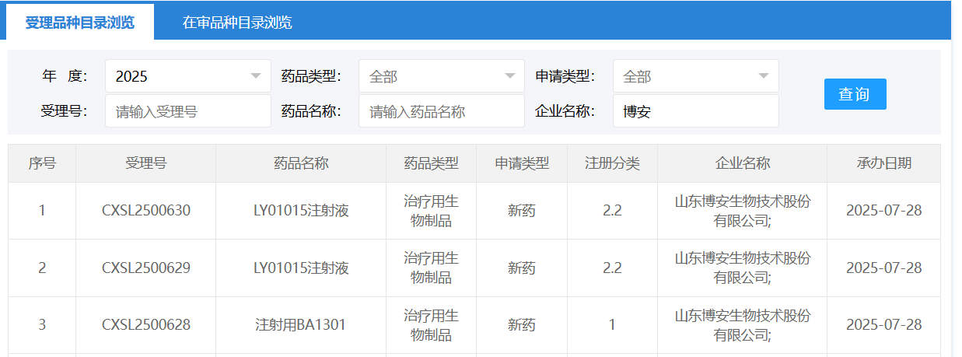This screenshot has height=357, width=962.
Task: Click 2.2 classification in CXSL2500629 row
Action: pos(613,268)
